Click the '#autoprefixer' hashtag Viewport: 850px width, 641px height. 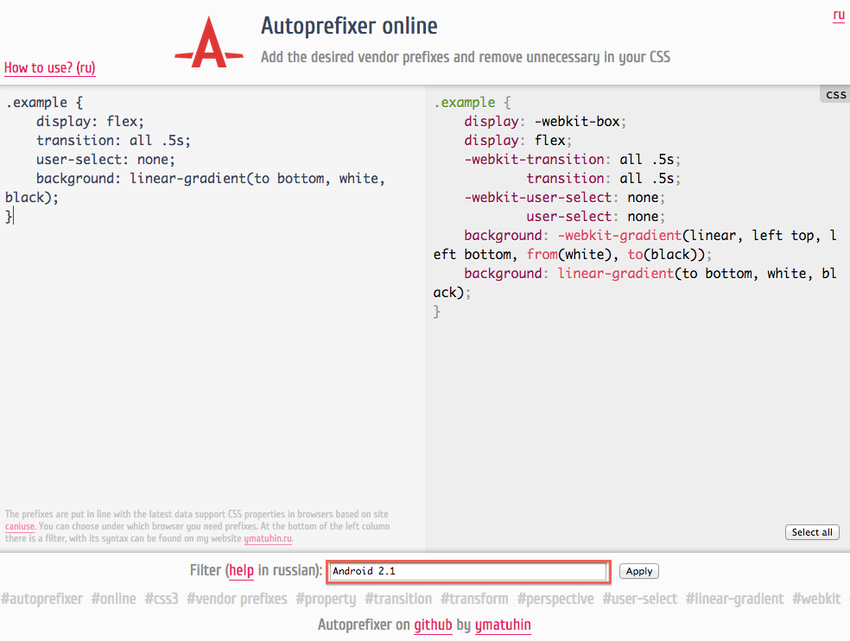(x=41, y=599)
